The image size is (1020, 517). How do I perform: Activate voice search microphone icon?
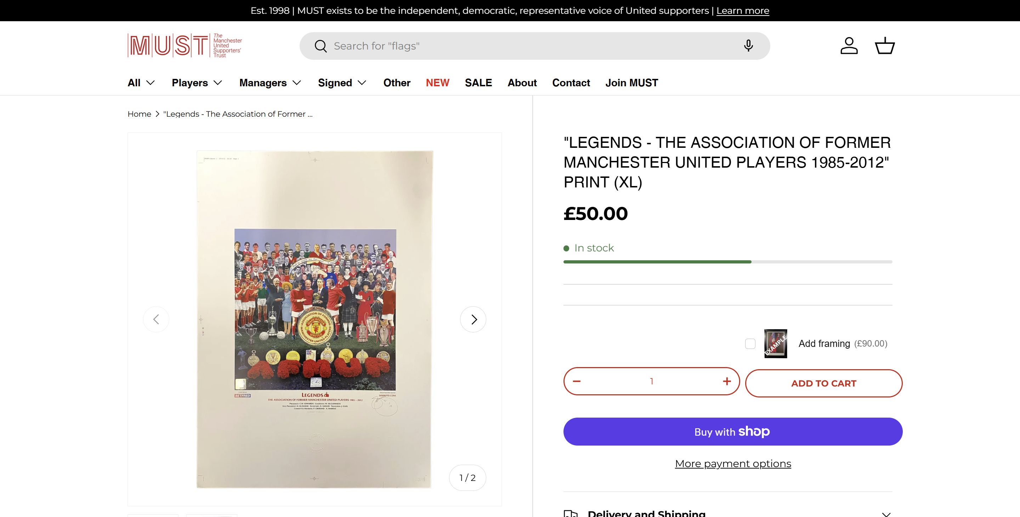748,46
